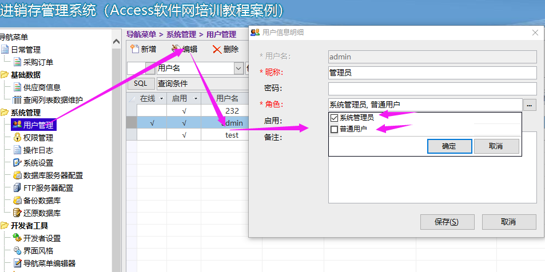Click the 系统管理 folder icon
This screenshot has height=272, width=545.
click(x=5, y=113)
